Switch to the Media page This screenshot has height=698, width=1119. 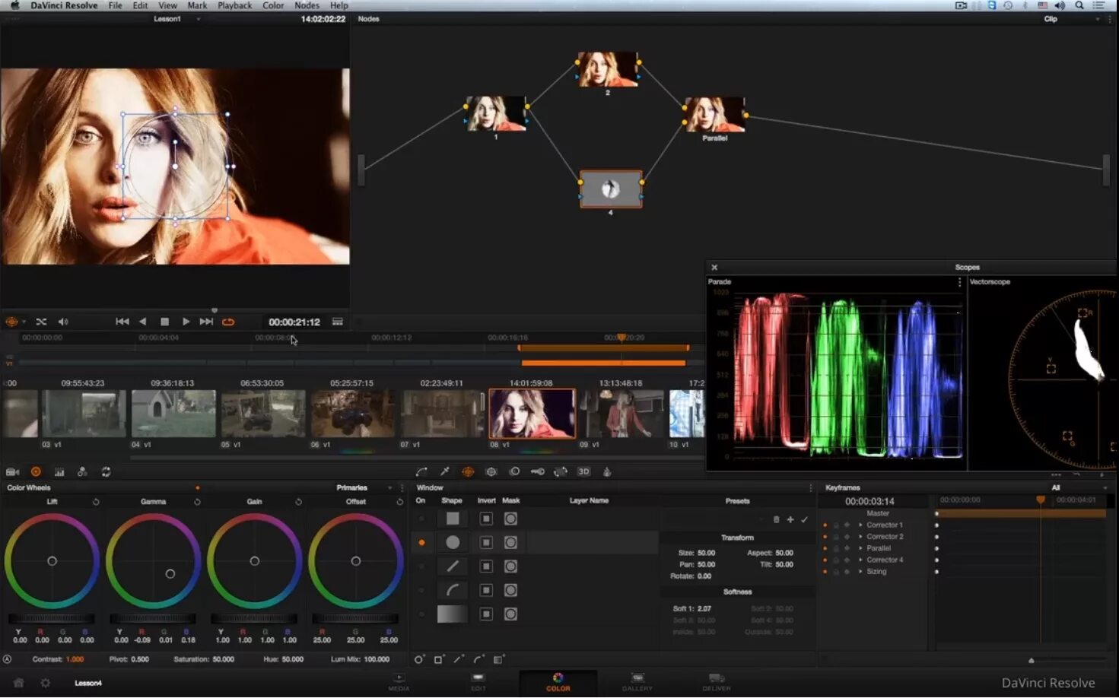[x=399, y=682]
